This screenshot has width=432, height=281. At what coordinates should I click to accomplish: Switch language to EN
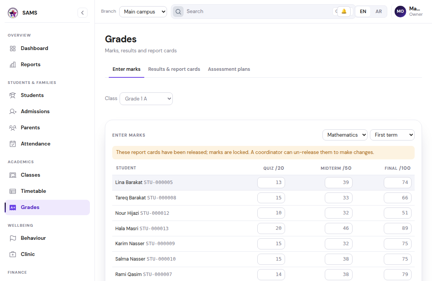coord(363,12)
